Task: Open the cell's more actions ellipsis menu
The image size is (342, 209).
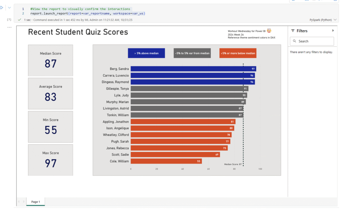Action: click(x=9, y=27)
